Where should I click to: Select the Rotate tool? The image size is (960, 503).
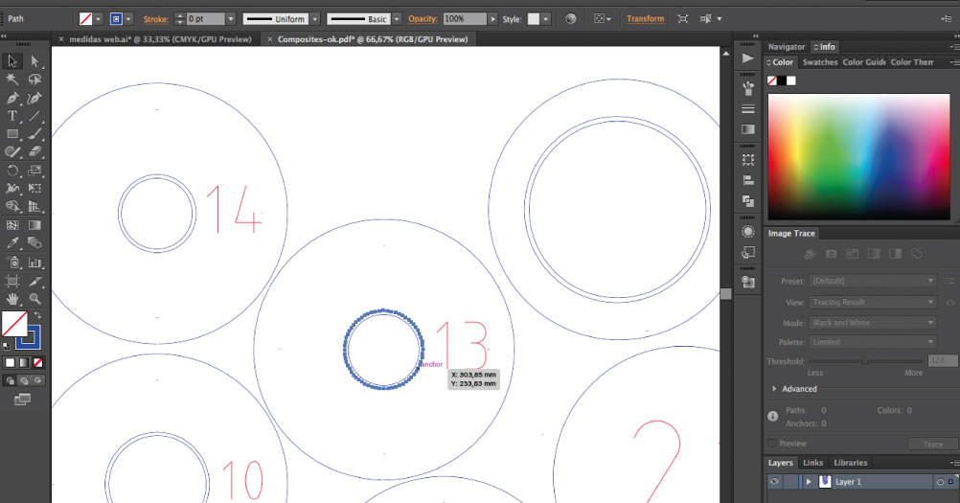12,171
